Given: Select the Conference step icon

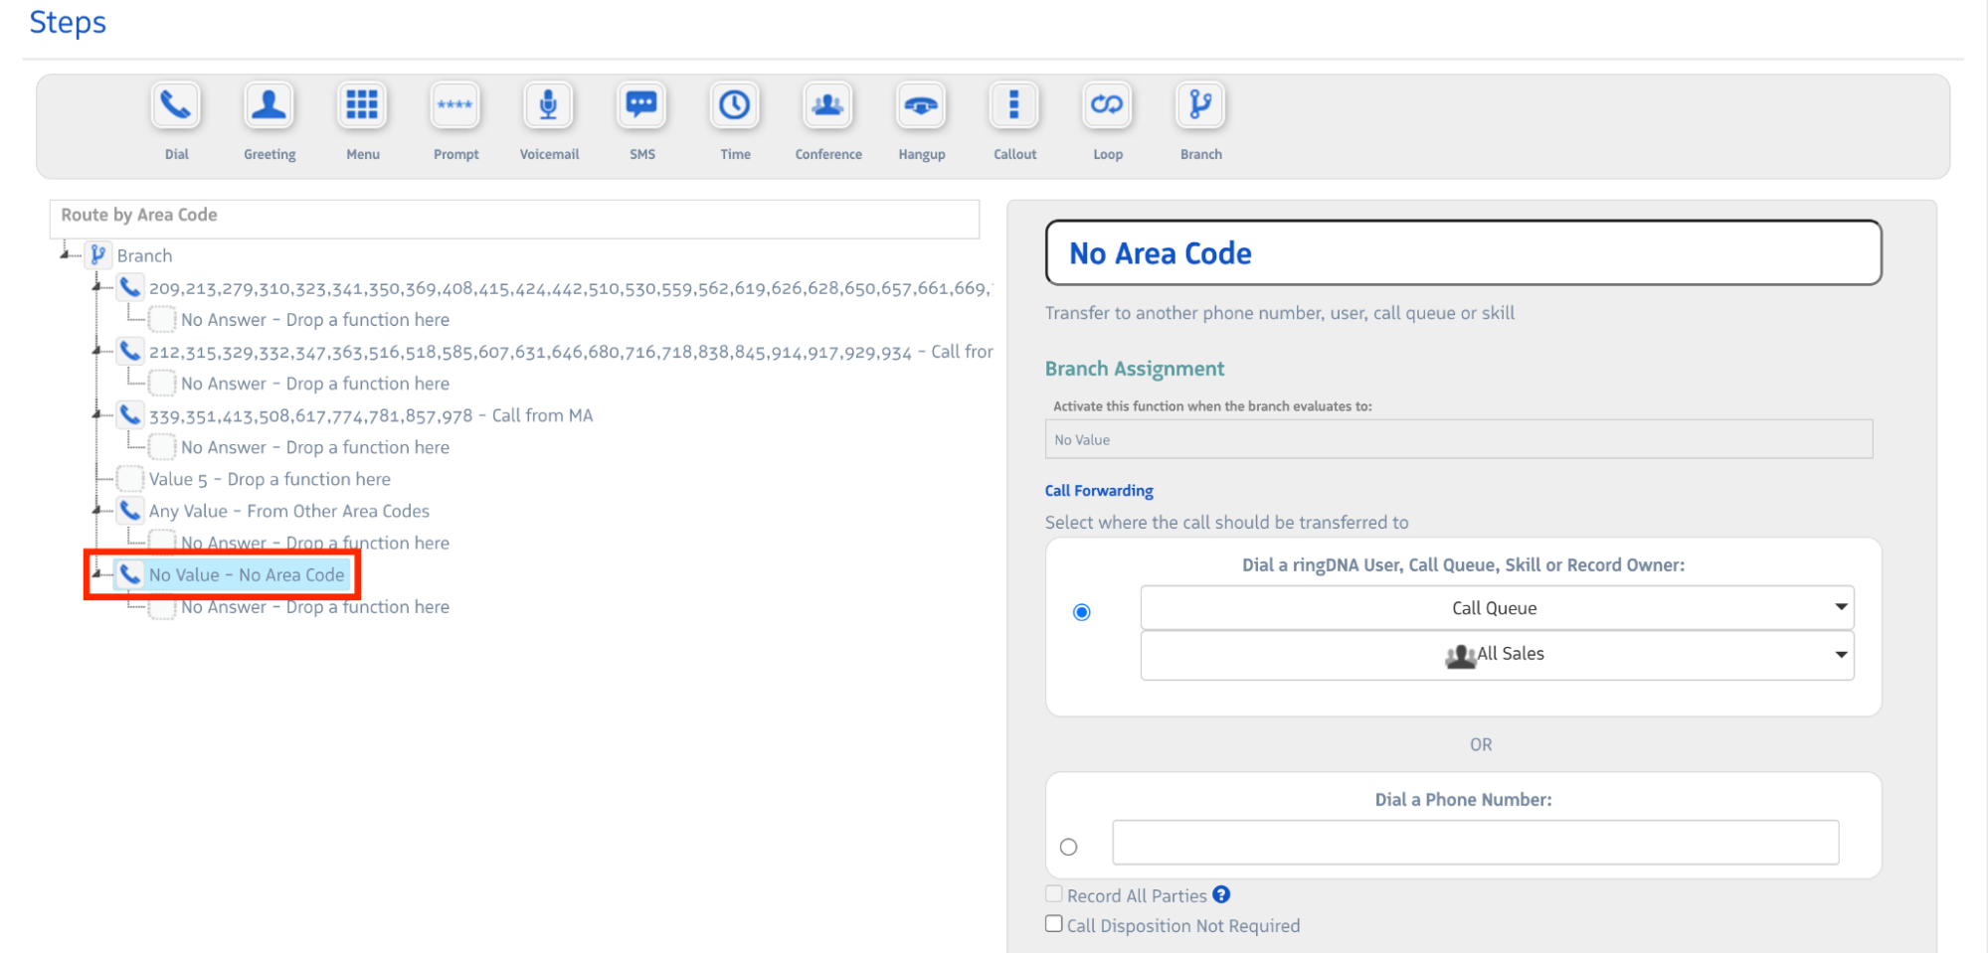Looking at the screenshot, I should click(827, 106).
